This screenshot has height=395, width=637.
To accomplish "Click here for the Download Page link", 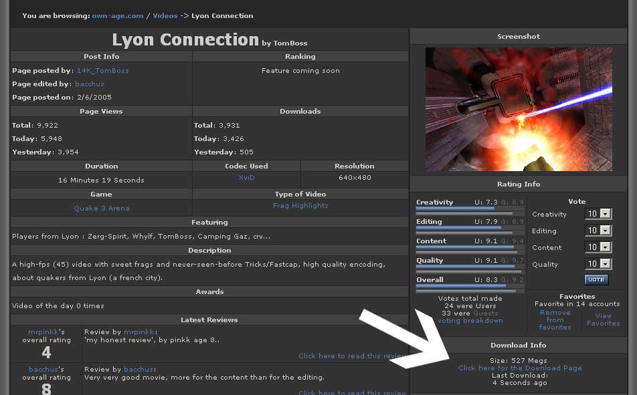I will click(x=520, y=368).
